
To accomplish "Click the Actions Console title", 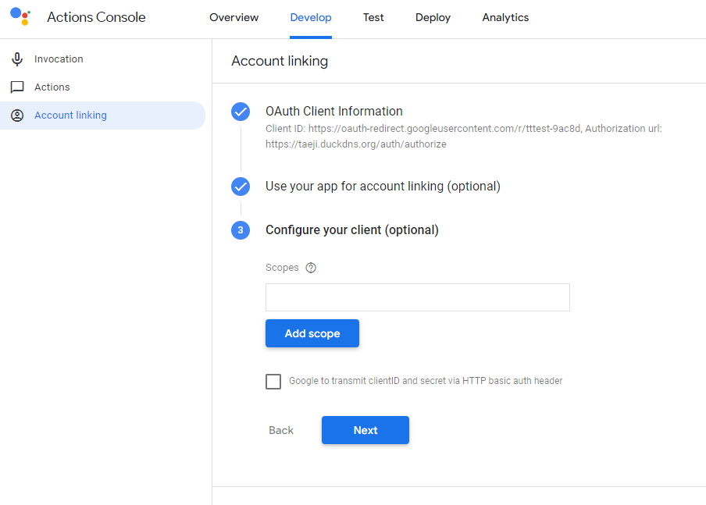I will tap(96, 17).
